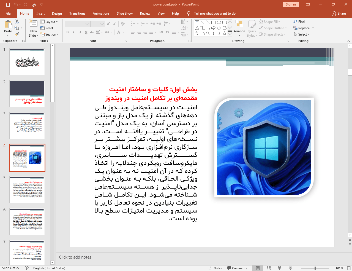Click the Start From Beginning slideshow icon
The height and width of the screenshot is (271, 352).
click(34, 4)
